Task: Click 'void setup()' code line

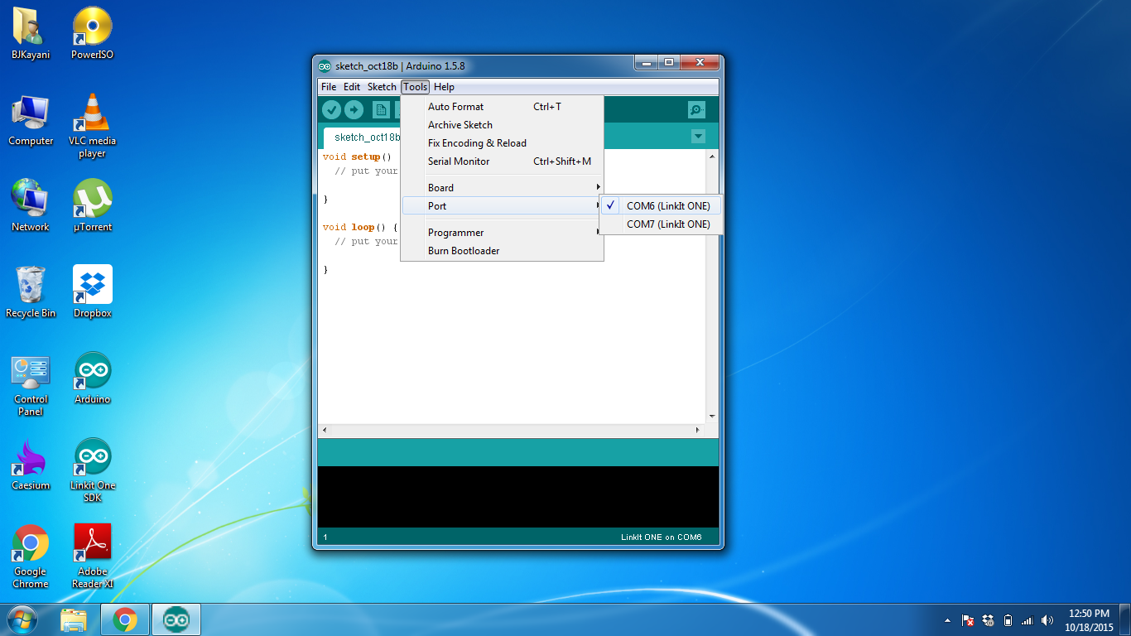Action: pos(356,157)
